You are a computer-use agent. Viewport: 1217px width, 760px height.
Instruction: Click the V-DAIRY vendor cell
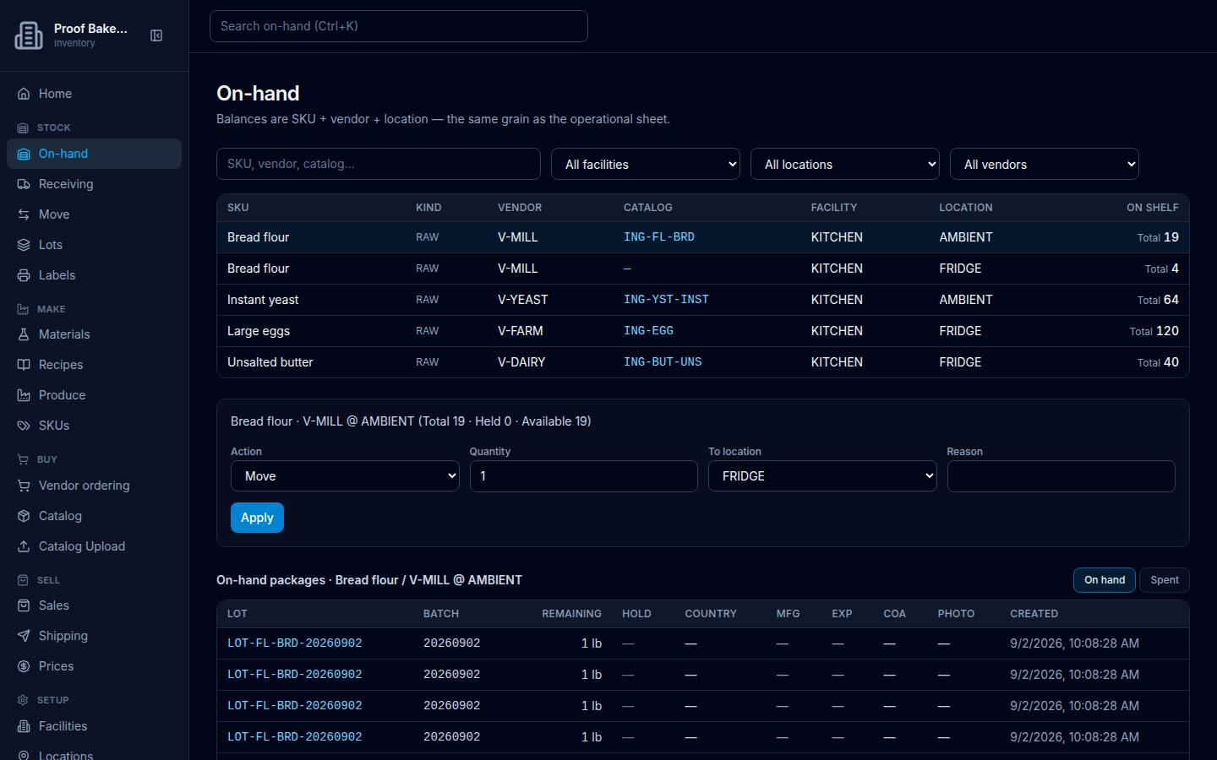click(521, 362)
